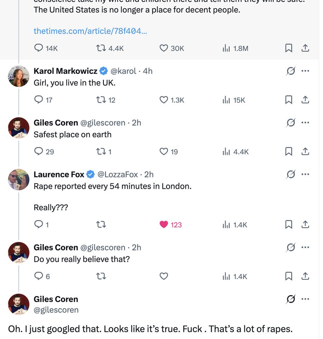The width and height of the screenshot is (323, 339).
Task: Like 'Do you really believe that?' reply
Action: point(164,276)
